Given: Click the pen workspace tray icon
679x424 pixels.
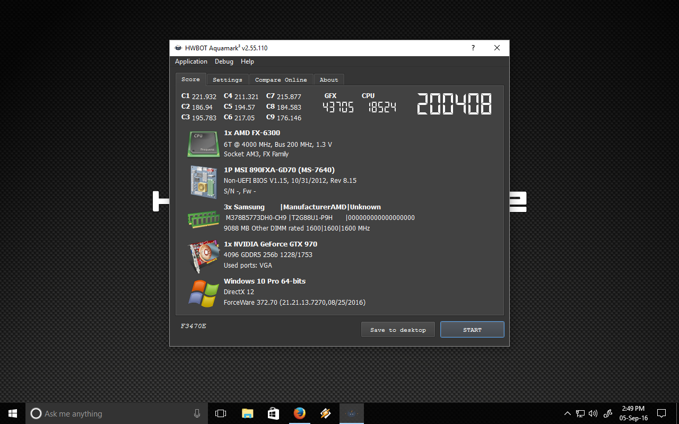Looking at the screenshot, I should [x=608, y=413].
